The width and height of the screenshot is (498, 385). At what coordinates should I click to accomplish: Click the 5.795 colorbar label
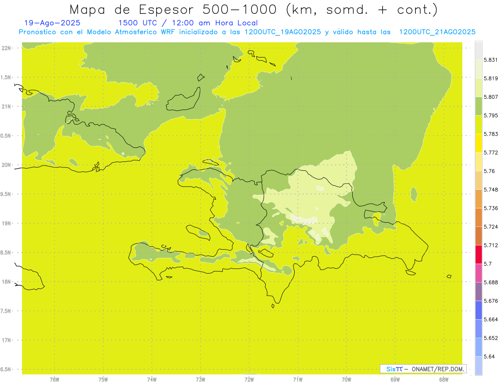point(491,115)
